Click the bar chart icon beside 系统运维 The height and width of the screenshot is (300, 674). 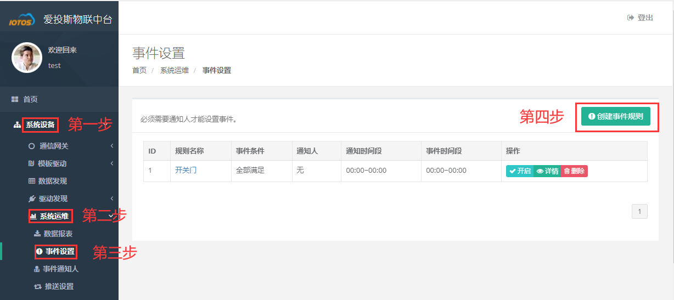coord(33,216)
